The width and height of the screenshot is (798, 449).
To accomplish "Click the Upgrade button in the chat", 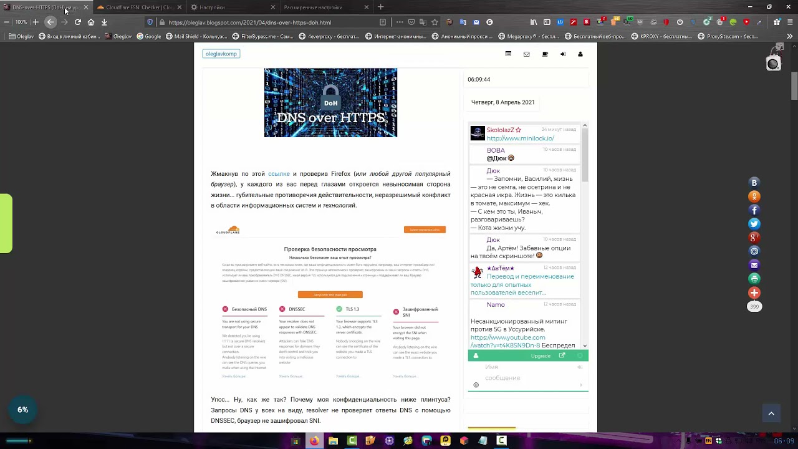I will 541,355.
